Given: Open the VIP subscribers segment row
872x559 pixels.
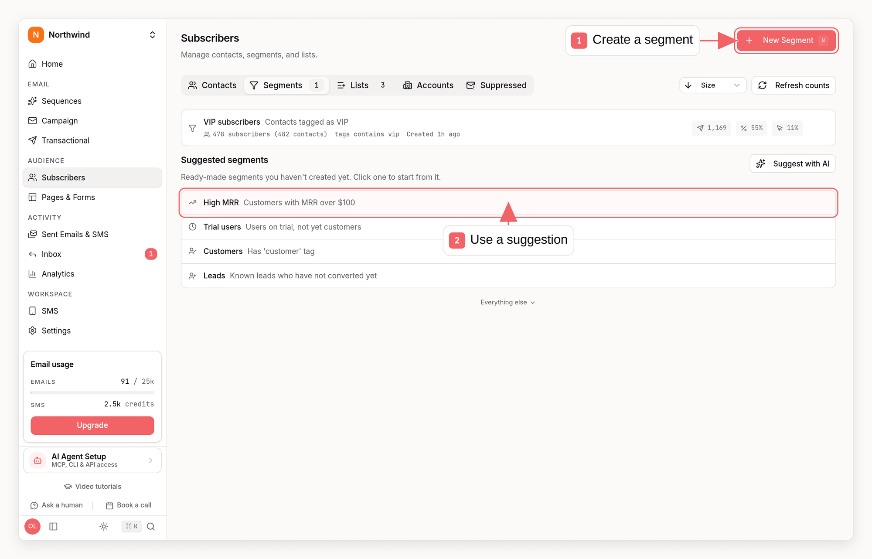Looking at the screenshot, I should pos(508,128).
